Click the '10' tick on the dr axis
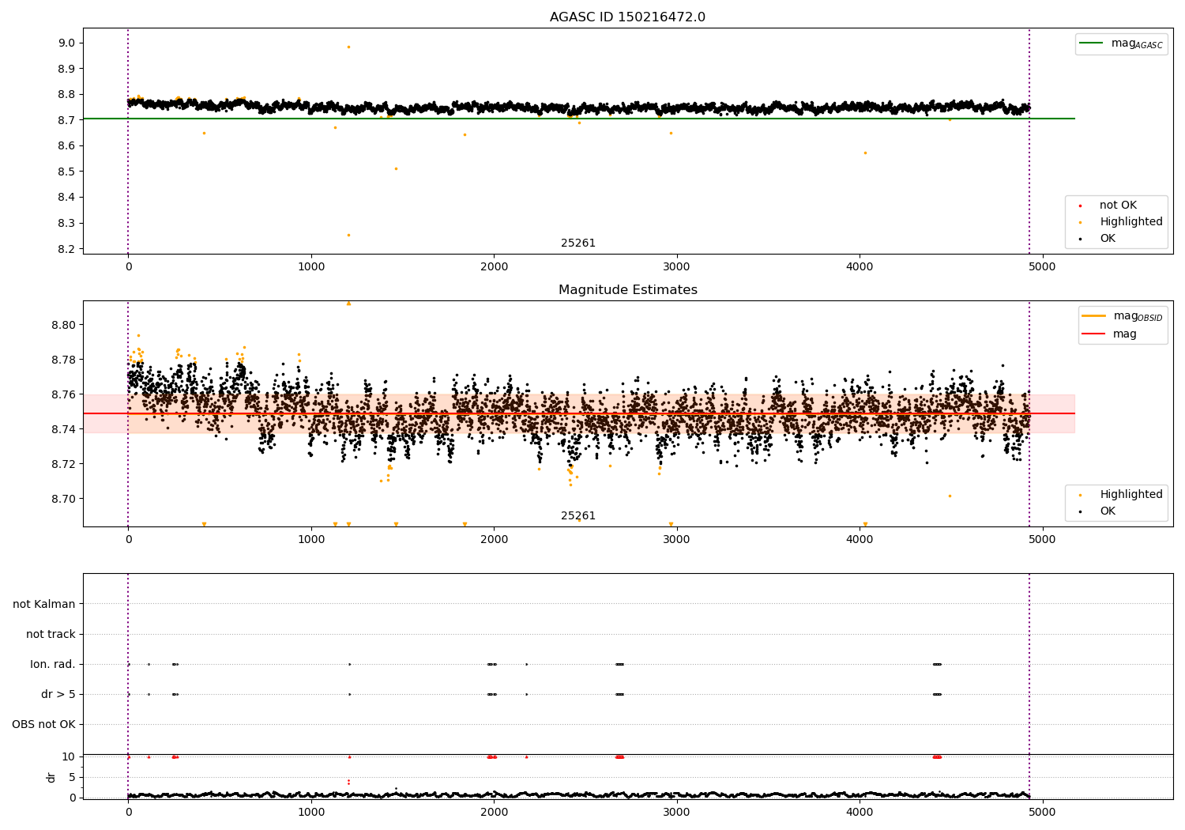The width and height of the screenshot is (1185, 830). (69, 756)
